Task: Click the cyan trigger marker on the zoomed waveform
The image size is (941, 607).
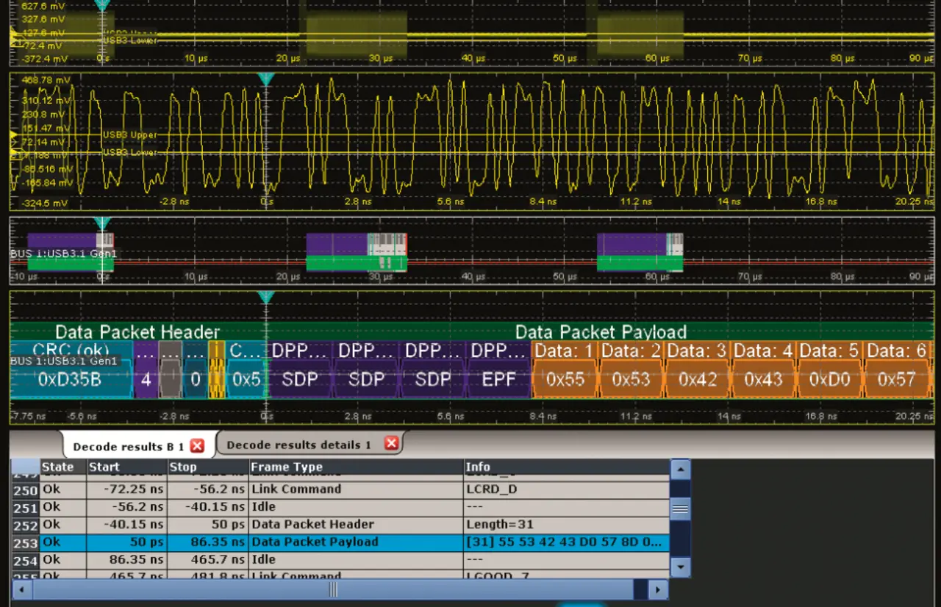Action: [265, 79]
